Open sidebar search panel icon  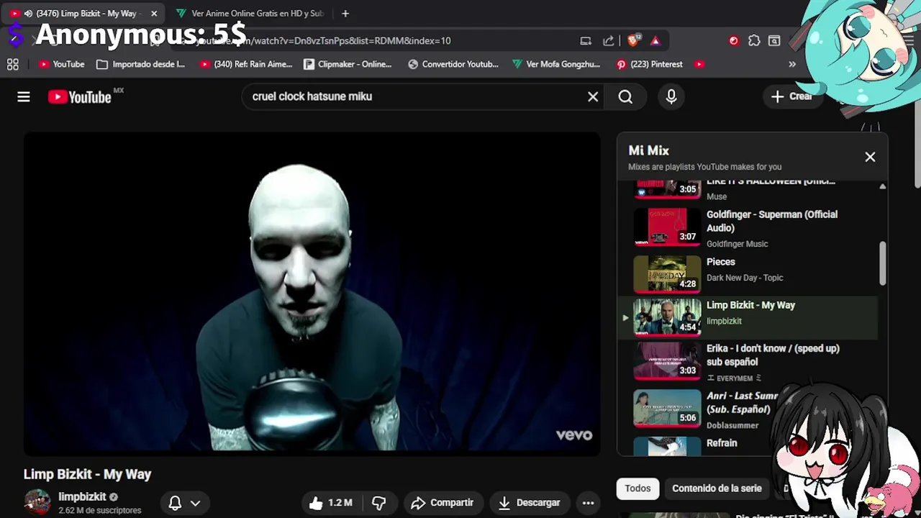point(774,41)
